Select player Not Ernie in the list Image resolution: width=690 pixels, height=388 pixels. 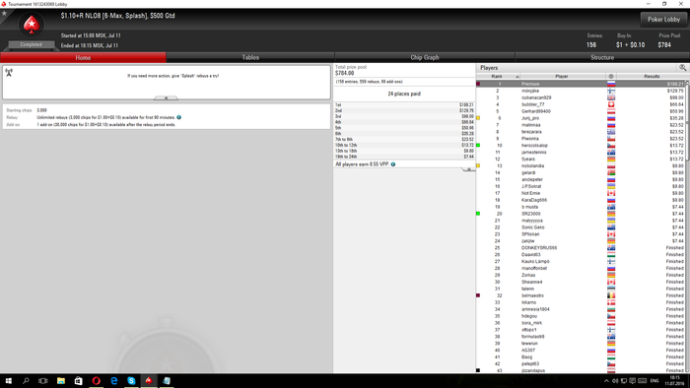pyautogui.click(x=581, y=193)
